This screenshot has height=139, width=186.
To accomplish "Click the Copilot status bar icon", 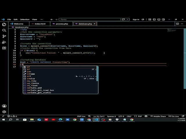I will tap(146, 116).
